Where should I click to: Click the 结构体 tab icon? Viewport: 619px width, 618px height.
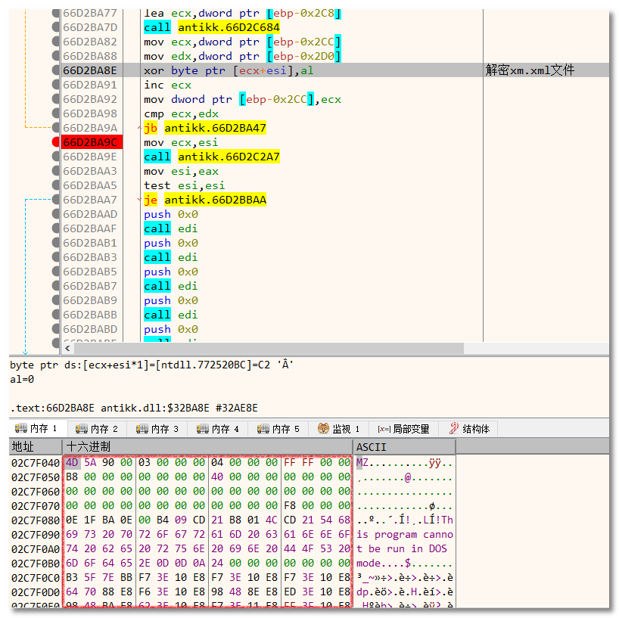tap(454, 429)
